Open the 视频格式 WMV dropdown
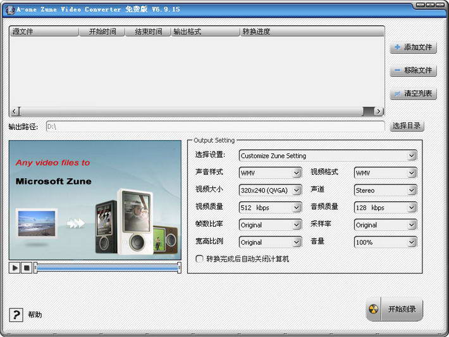Image resolution: width=449 pixels, height=337 pixels. pos(385,173)
